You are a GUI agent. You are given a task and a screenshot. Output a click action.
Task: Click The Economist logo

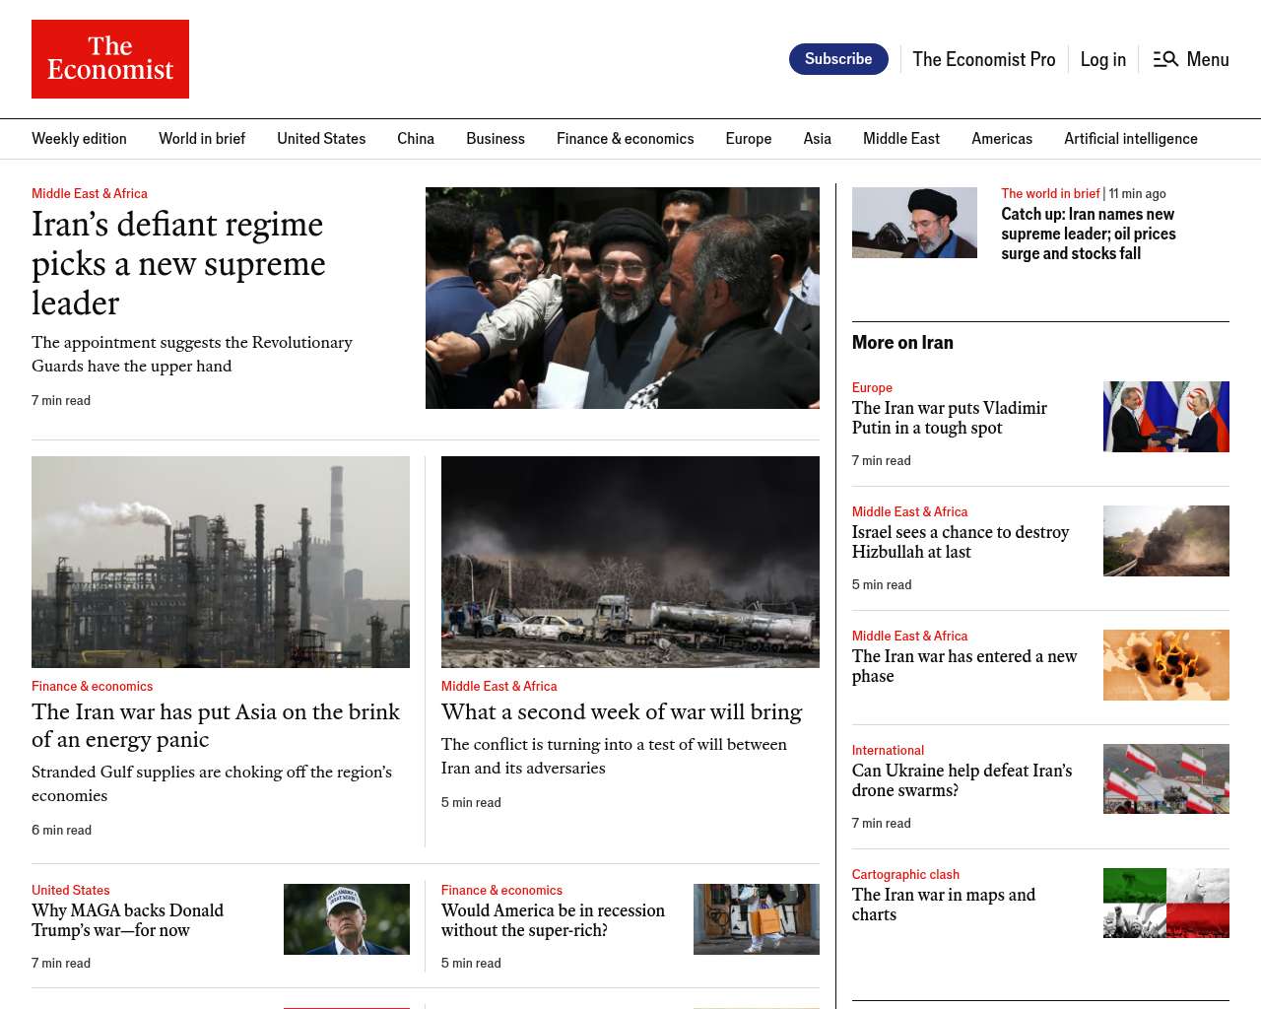tap(110, 59)
